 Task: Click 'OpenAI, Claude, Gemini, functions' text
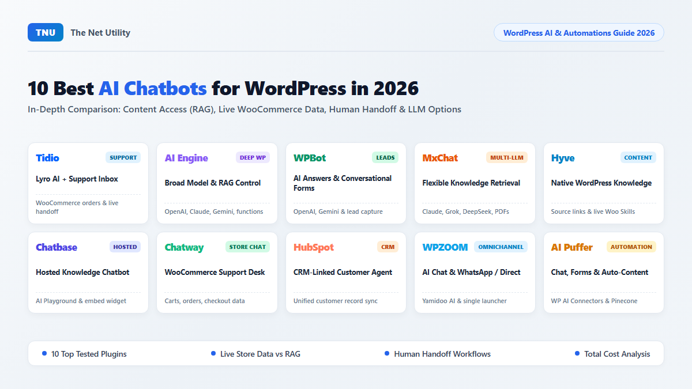(214, 212)
